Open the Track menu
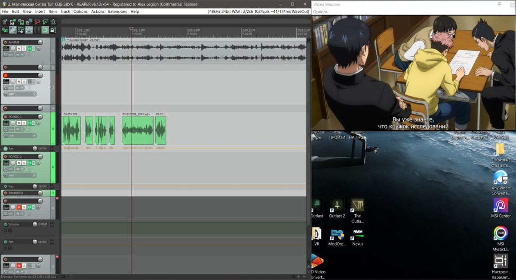 (65, 12)
